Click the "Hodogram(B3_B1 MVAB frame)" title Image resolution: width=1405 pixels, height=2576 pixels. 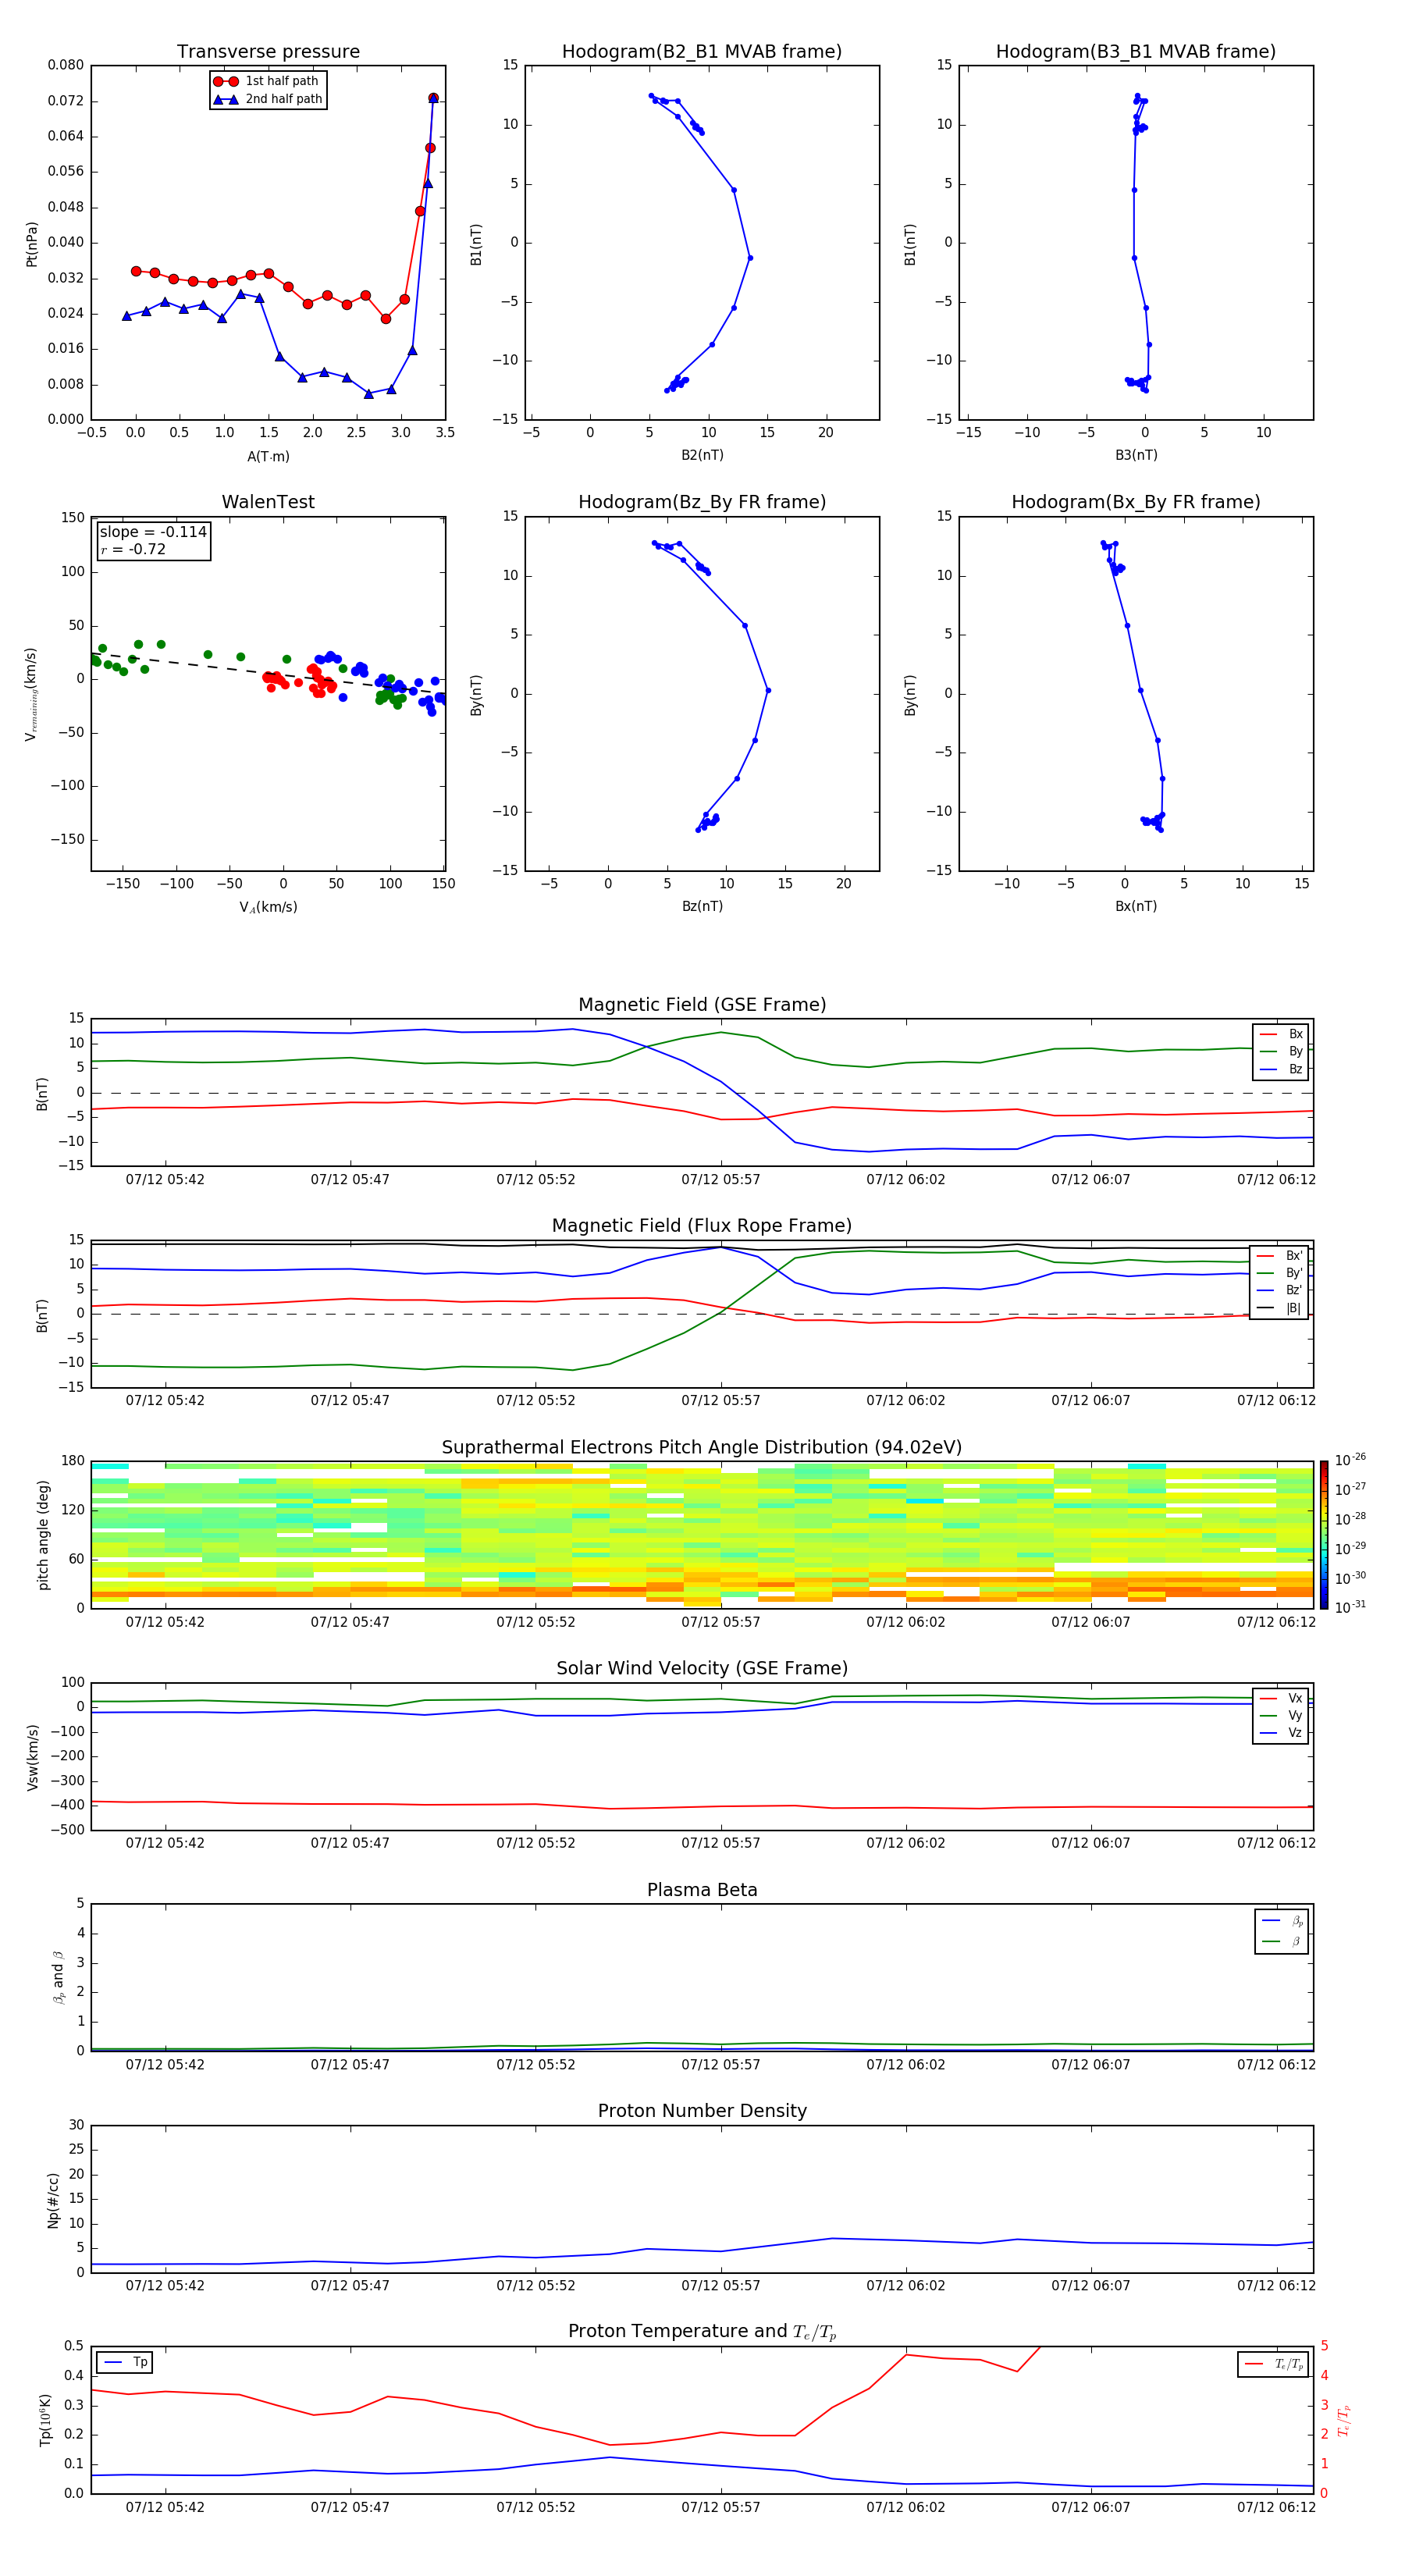(1136, 51)
